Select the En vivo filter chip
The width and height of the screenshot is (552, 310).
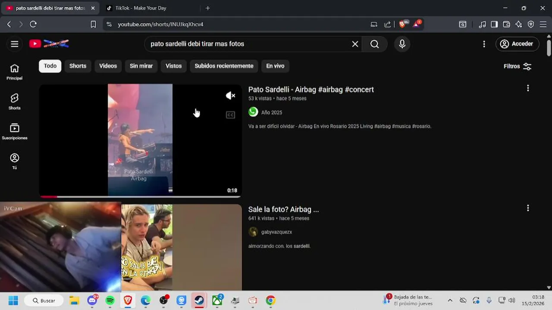(275, 66)
